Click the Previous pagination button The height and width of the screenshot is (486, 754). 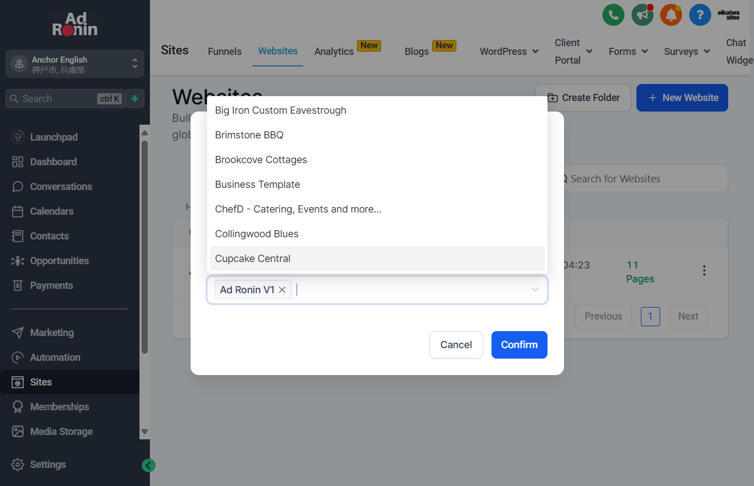pos(604,316)
